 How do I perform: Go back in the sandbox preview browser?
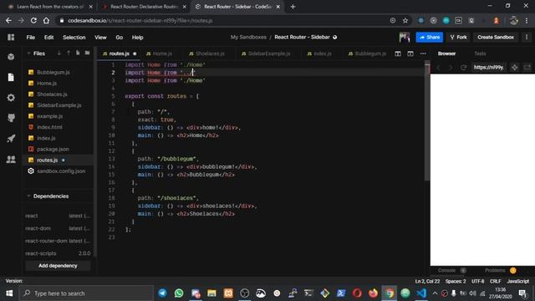[438, 67]
